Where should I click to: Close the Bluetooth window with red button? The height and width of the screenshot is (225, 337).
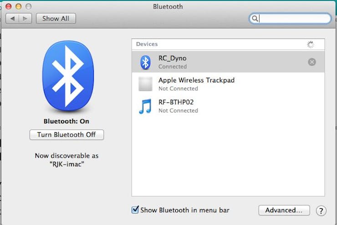point(8,6)
